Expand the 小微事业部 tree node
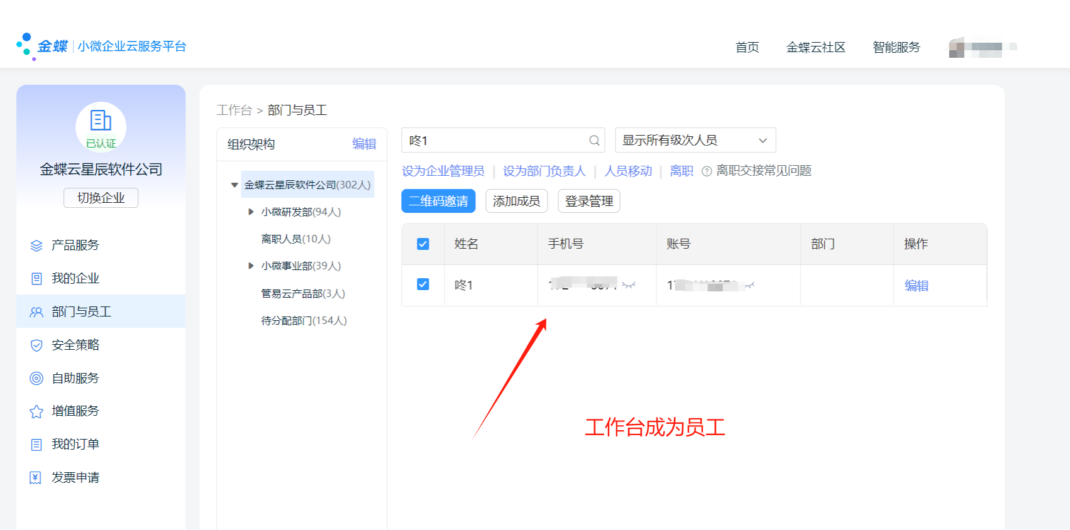This screenshot has width=1070, height=530. tap(251, 266)
